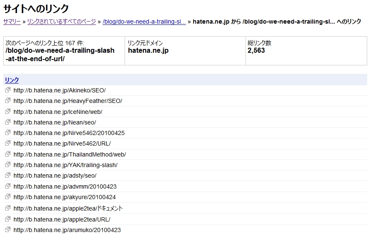Select the akyure/20100424 URL row
Screen dimensions: 371x235
pos(185,197)
